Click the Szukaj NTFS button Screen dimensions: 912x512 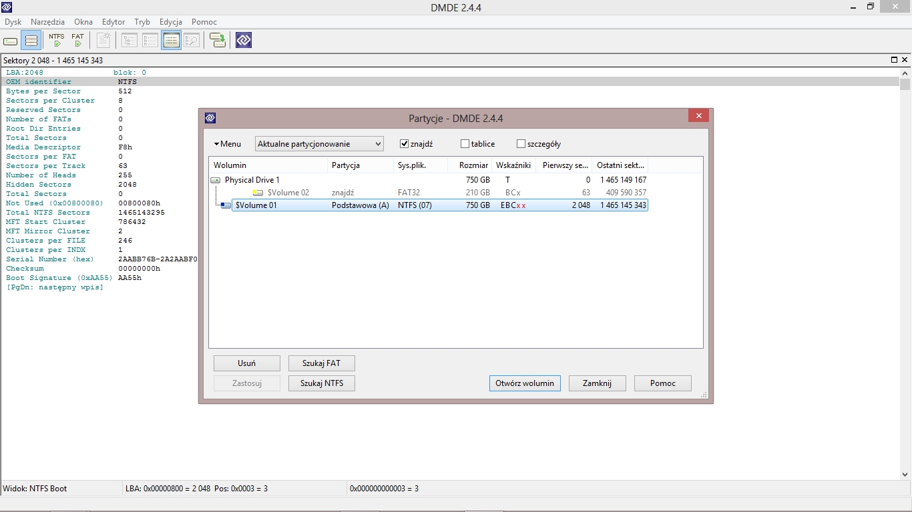pyautogui.click(x=322, y=383)
